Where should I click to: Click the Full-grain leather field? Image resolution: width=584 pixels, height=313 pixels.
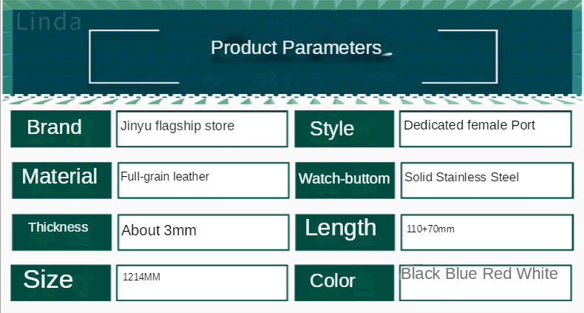202,180
